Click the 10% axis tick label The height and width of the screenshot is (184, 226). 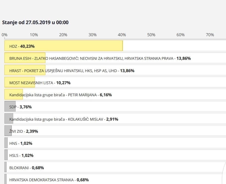coord(34,35)
